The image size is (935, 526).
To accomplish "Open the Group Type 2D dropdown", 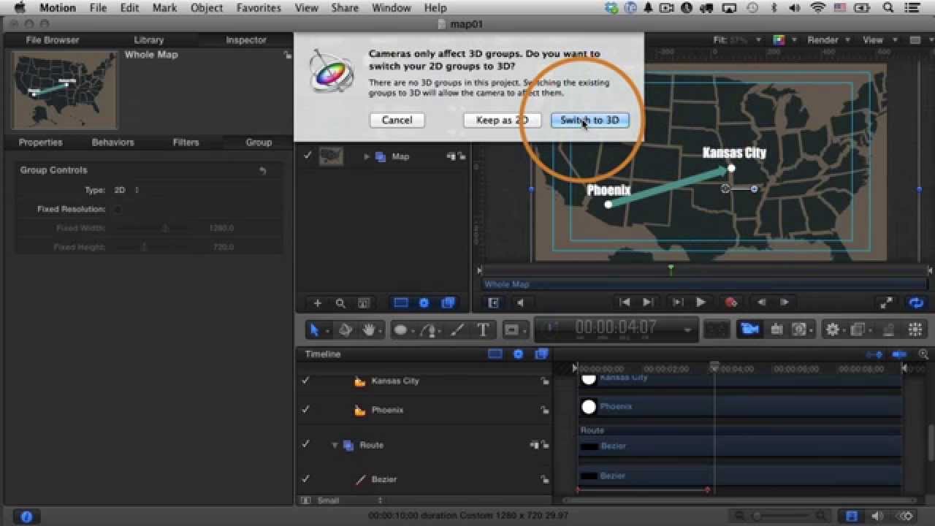I will tap(126, 190).
